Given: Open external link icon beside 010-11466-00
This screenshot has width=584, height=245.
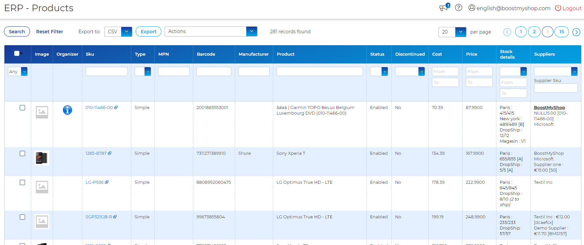Looking at the screenshot, I should (x=116, y=107).
